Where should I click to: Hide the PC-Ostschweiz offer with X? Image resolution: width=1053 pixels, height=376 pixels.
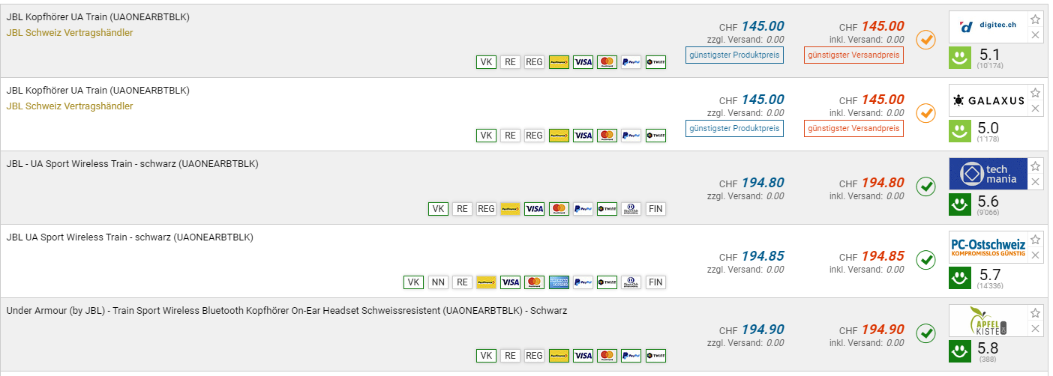pyautogui.click(x=1035, y=255)
